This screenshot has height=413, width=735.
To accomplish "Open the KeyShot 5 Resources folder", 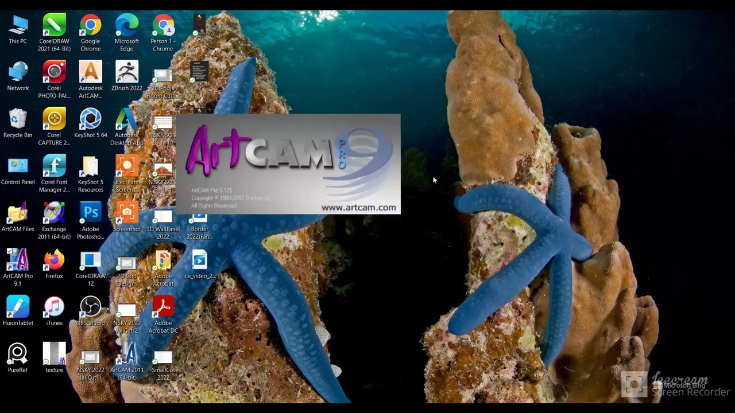I will [x=91, y=174].
